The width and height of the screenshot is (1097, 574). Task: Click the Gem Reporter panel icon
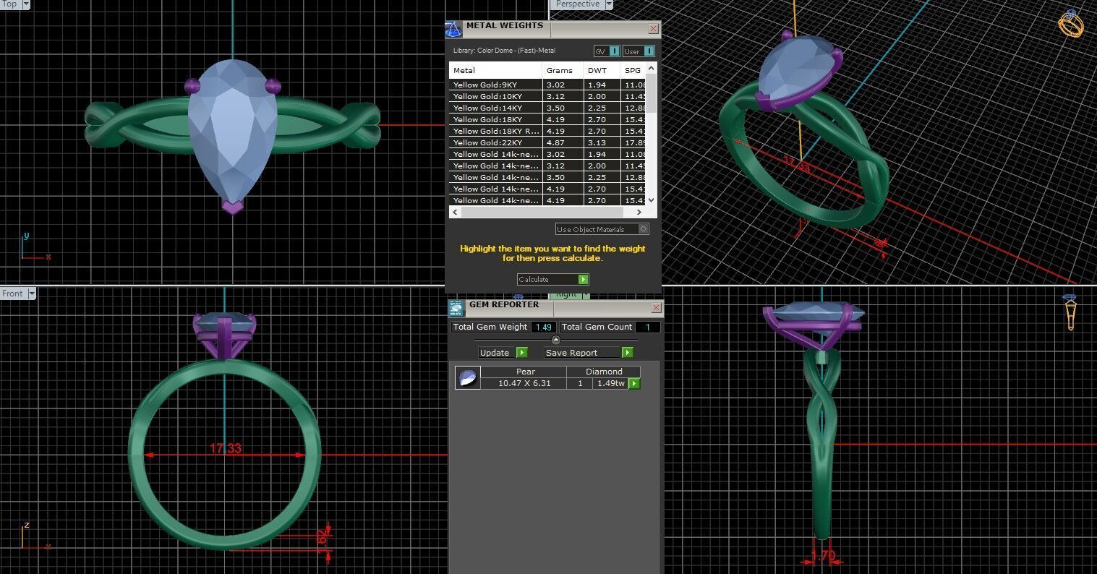click(456, 309)
